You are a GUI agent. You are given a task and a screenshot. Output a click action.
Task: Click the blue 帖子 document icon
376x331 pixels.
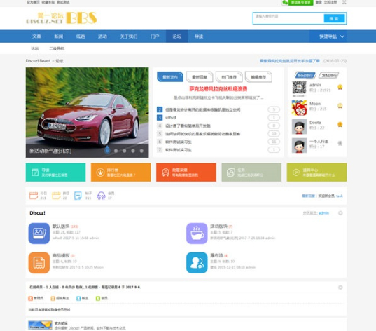78,196
